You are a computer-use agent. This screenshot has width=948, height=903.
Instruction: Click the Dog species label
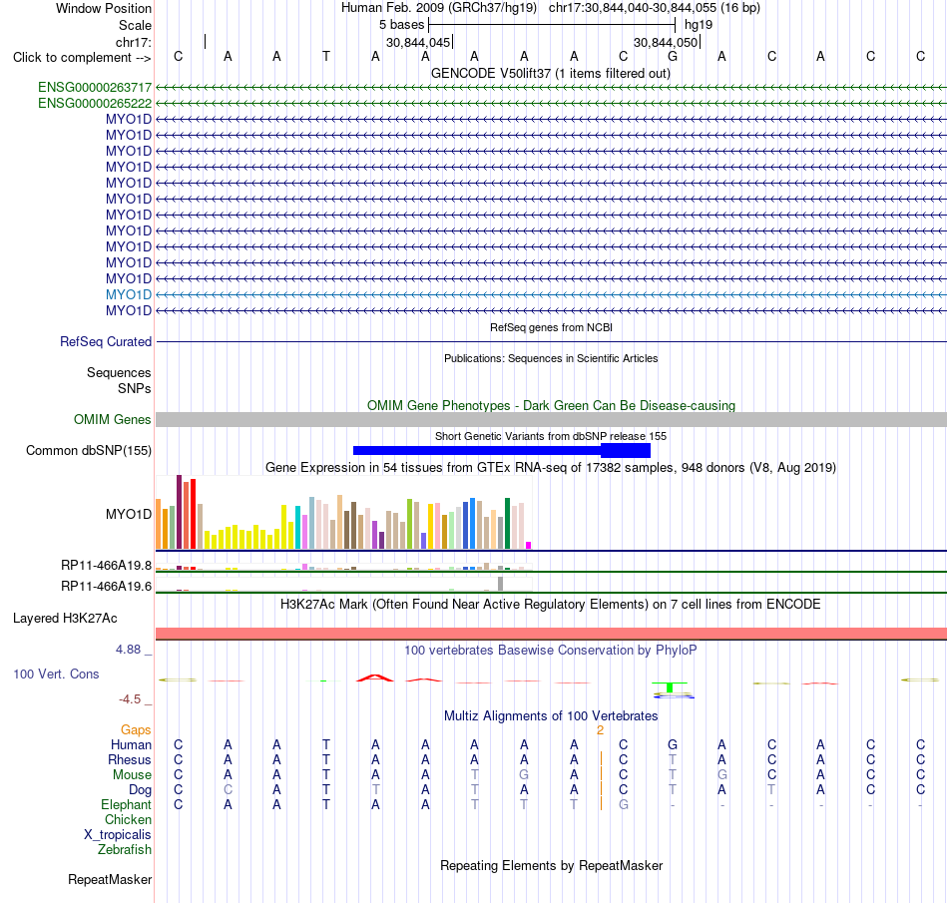click(141, 790)
